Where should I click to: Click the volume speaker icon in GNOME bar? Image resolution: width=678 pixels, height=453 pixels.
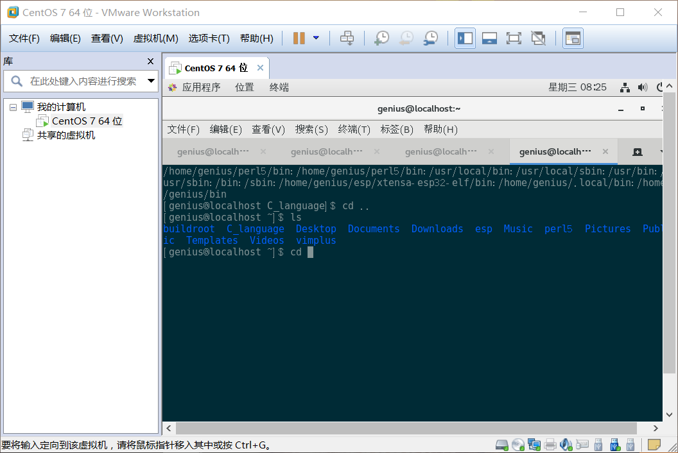click(x=643, y=87)
